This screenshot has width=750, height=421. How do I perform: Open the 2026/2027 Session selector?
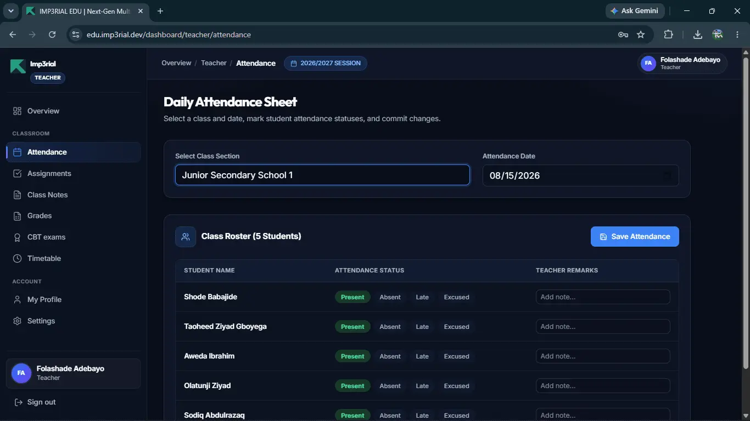(326, 63)
